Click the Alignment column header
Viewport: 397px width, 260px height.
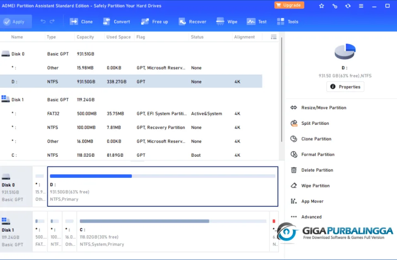pyautogui.click(x=244, y=37)
